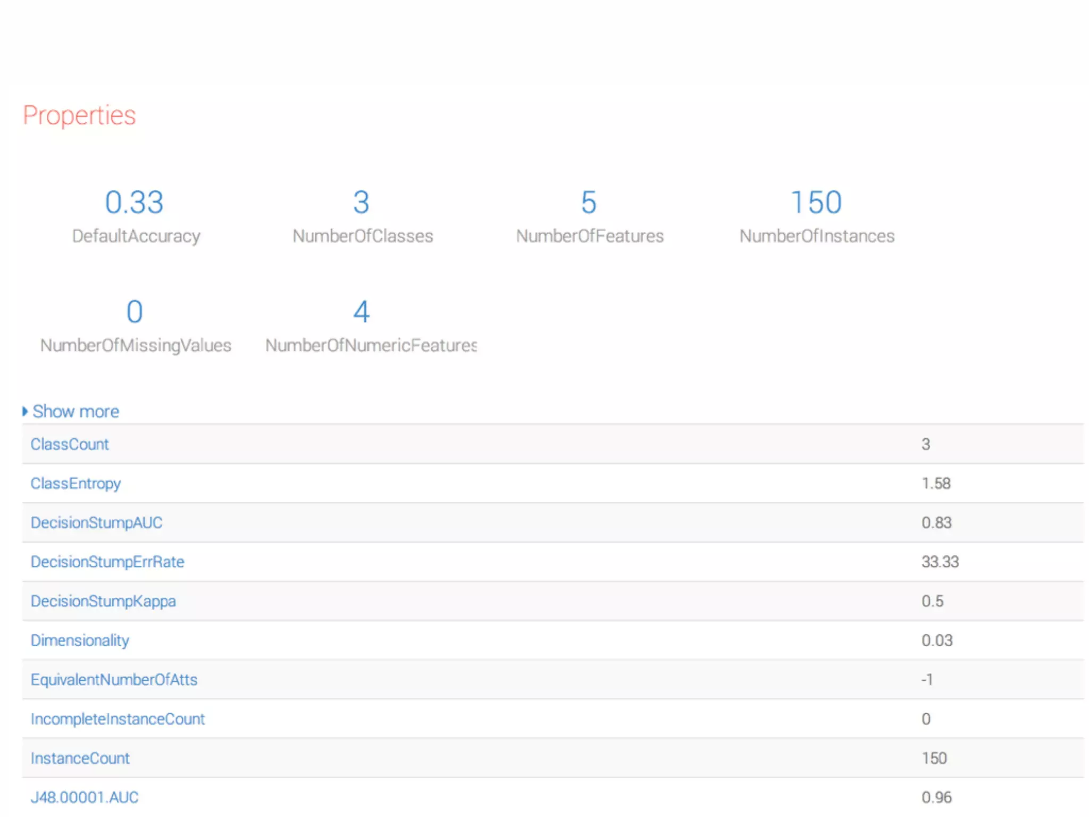Image resolution: width=1089 pixels, height=817 pixels.
Task: Open the DecisionStumpErrRate property link
Action: [x=107, y=562]
